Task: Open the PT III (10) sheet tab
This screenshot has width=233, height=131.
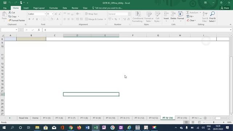Action: [x=111, y=118]
